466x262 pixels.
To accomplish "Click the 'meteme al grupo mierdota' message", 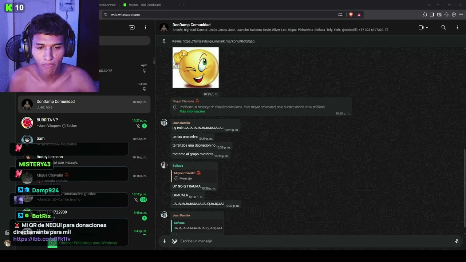I will pos(200,154).
